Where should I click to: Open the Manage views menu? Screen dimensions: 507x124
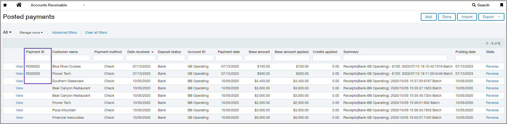tap(31, 33)
